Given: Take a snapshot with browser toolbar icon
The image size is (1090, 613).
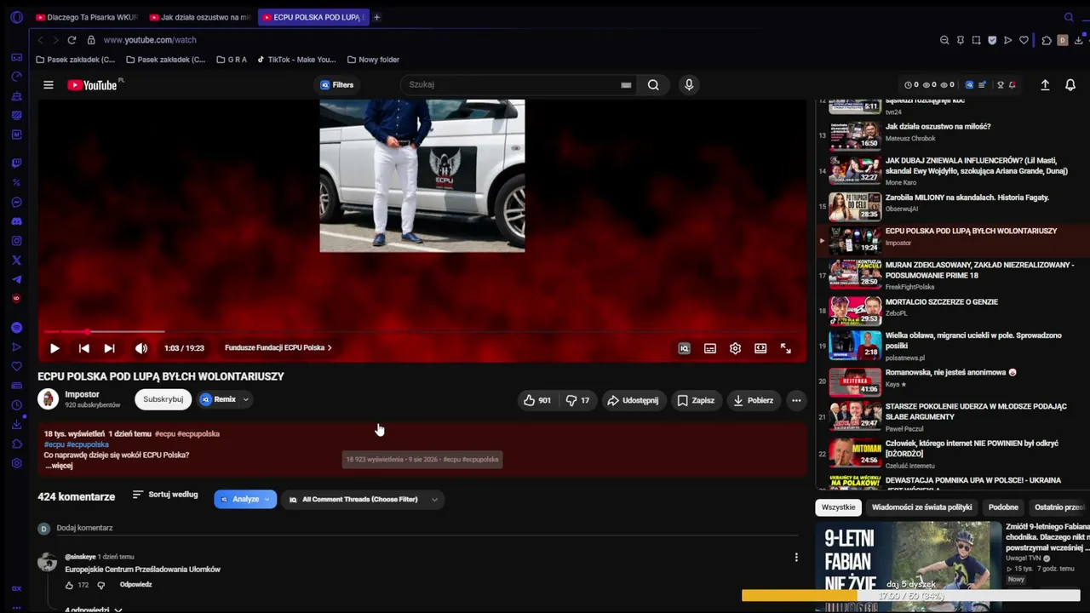Looking at the screenshot, I should [976, 40].
